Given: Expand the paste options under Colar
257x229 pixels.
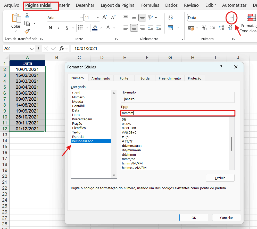Looking at the screenshot, I should (16, 31).
